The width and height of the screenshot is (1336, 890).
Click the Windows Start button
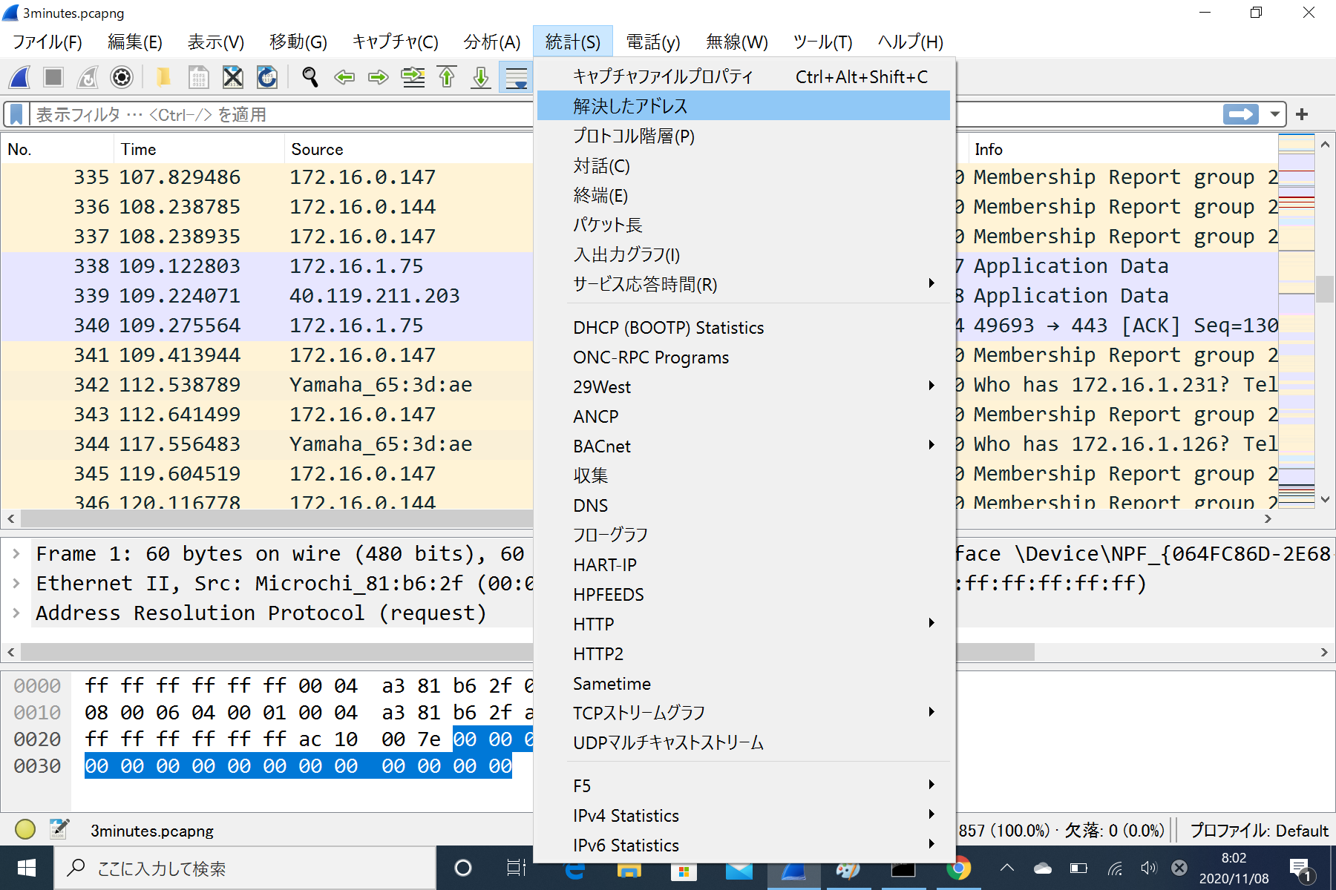click(x=27, y=868)
